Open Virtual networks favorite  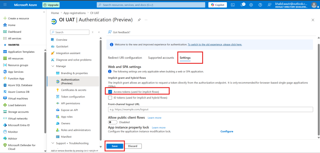[18, 119]
